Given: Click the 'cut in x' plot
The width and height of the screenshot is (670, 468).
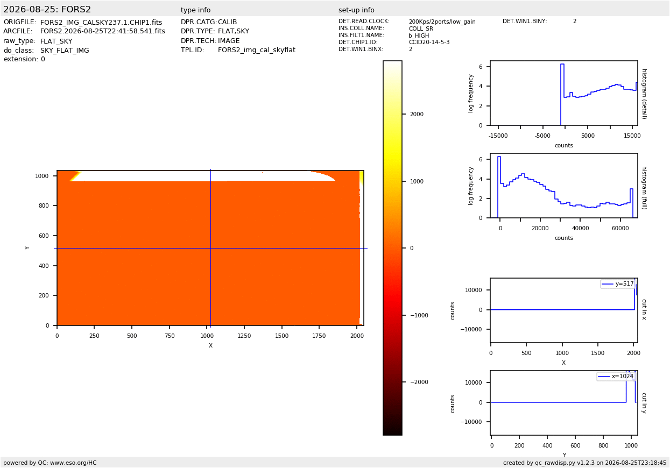Looking at the screenshot, I should (x=564, y=310).
